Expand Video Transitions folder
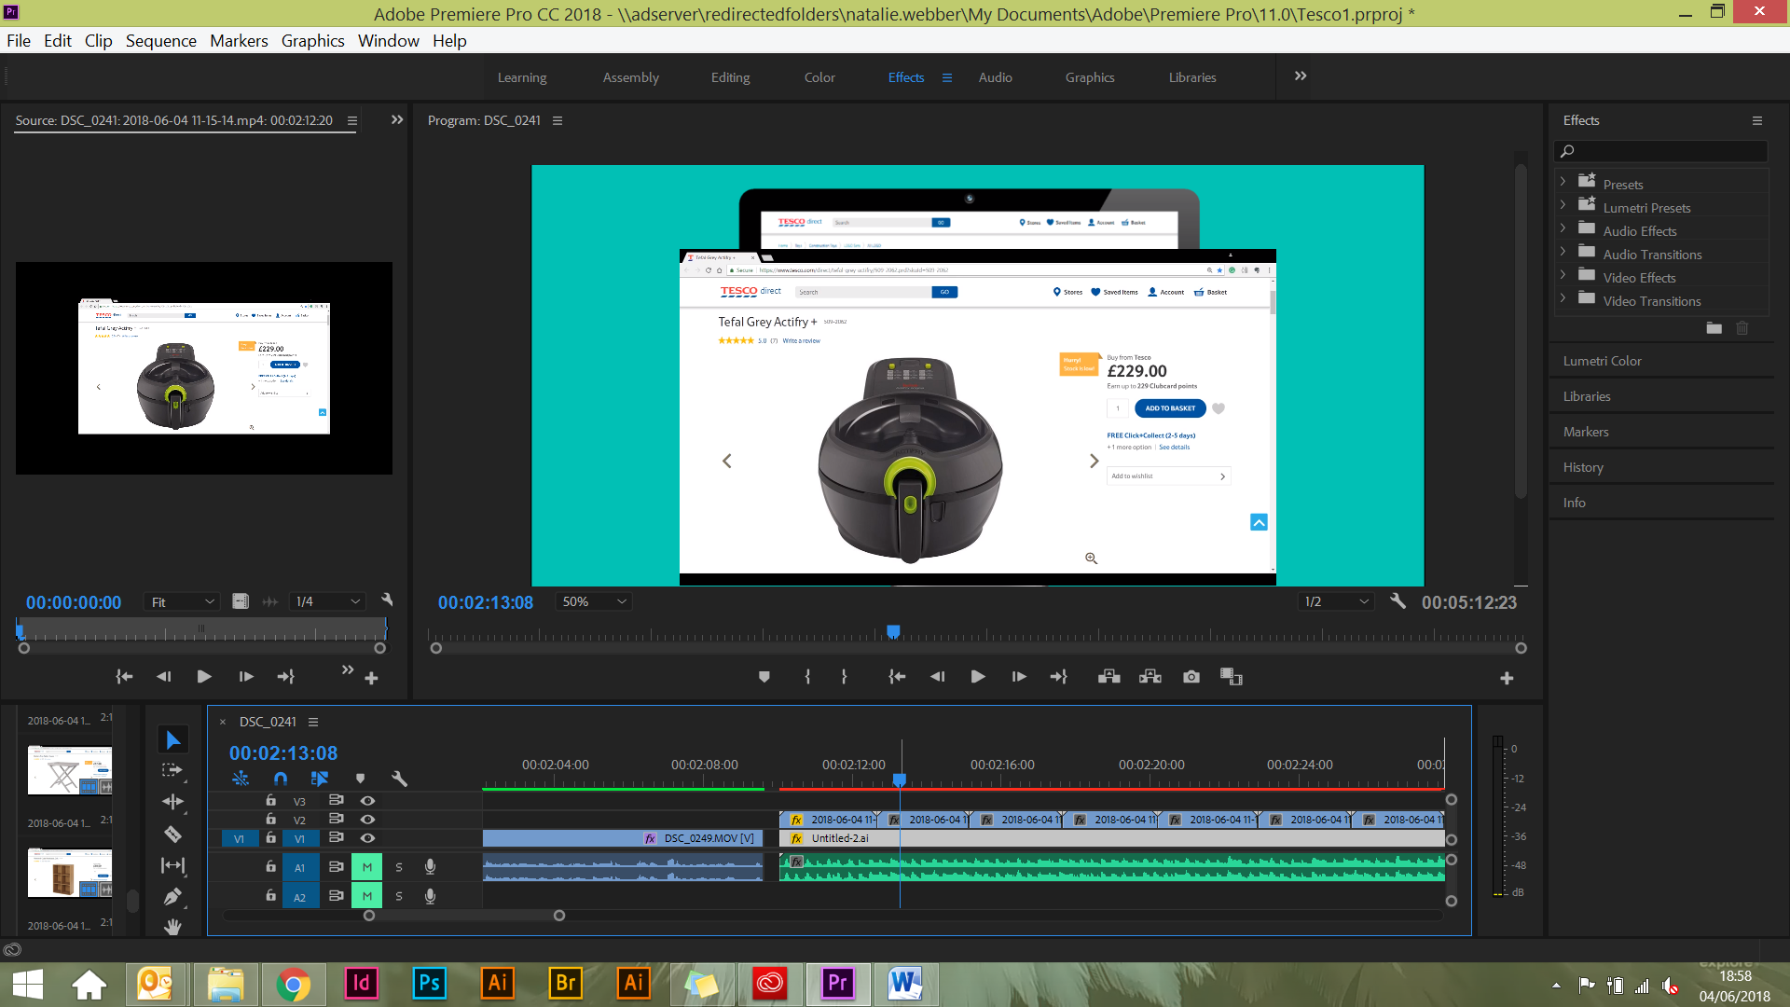 point(1563,297)
